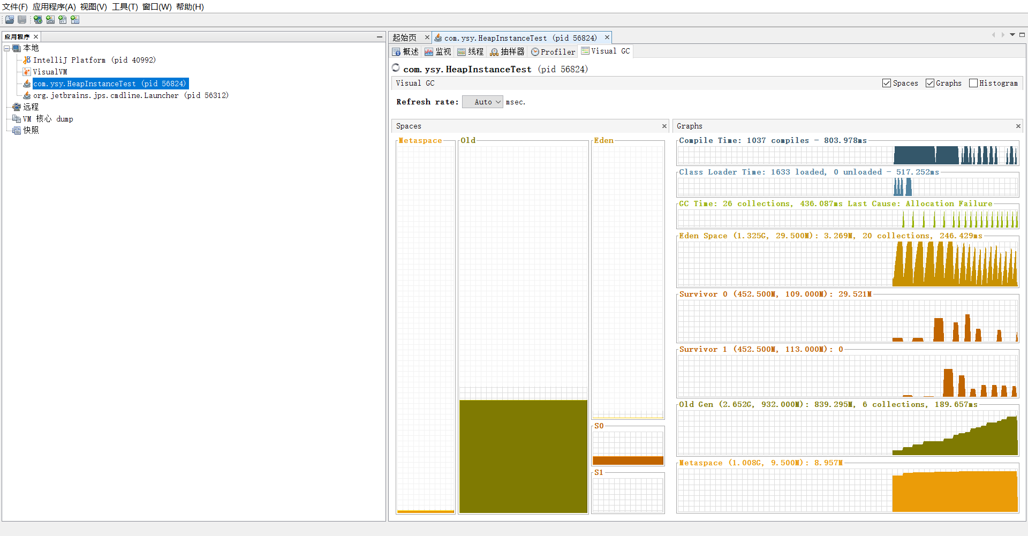The image size is (1028, 536).
Task: Toggle the Spaces checkbox
Action: (887, 83)
